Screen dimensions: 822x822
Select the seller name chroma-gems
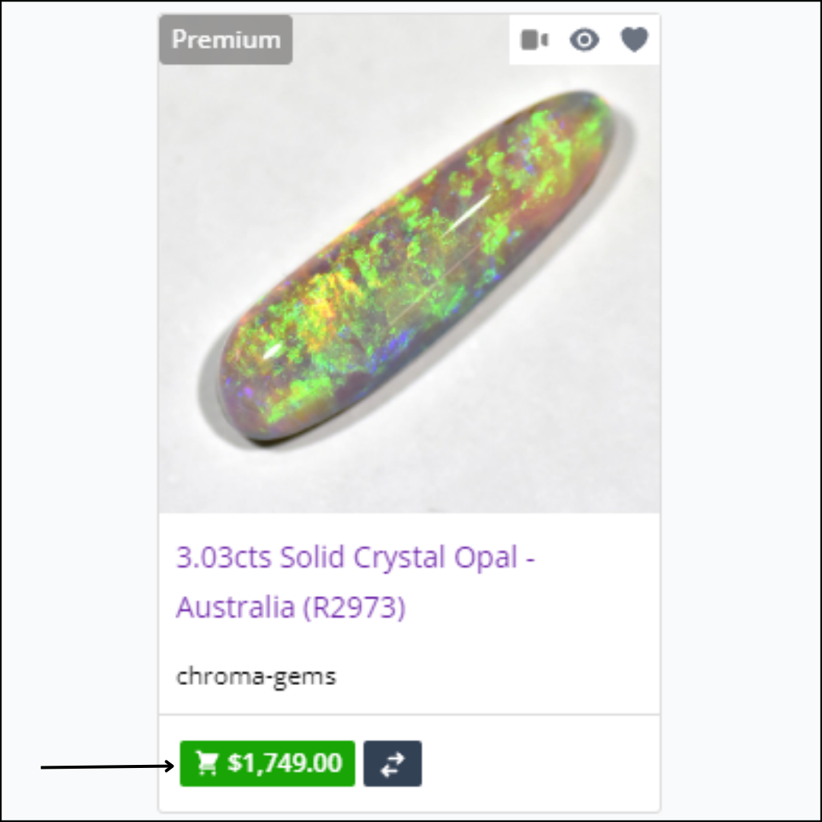coord(256,676)
